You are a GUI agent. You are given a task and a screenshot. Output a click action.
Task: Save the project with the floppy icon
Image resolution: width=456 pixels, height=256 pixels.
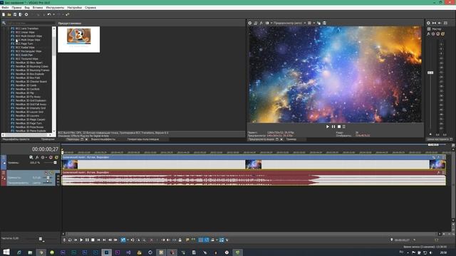tap(15, 14)
